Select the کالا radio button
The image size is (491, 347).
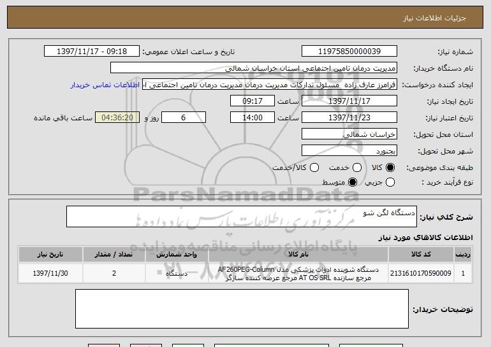[x=390, y=167]
